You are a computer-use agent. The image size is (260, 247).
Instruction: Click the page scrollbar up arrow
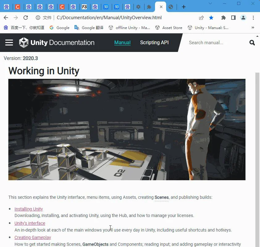click(257, 36)
